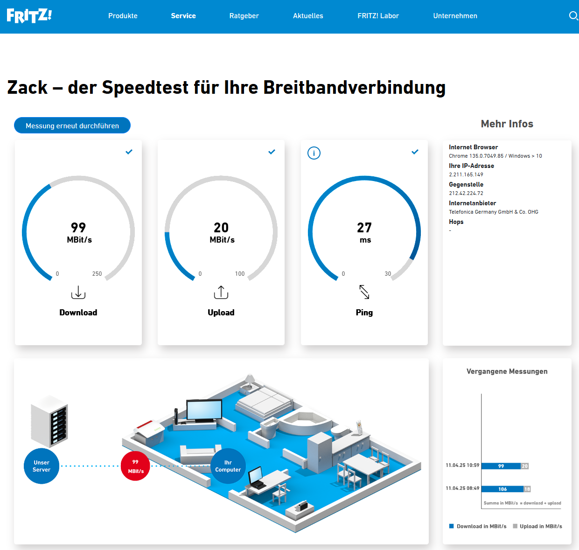Click the blue Download legend square

(452, 526)
